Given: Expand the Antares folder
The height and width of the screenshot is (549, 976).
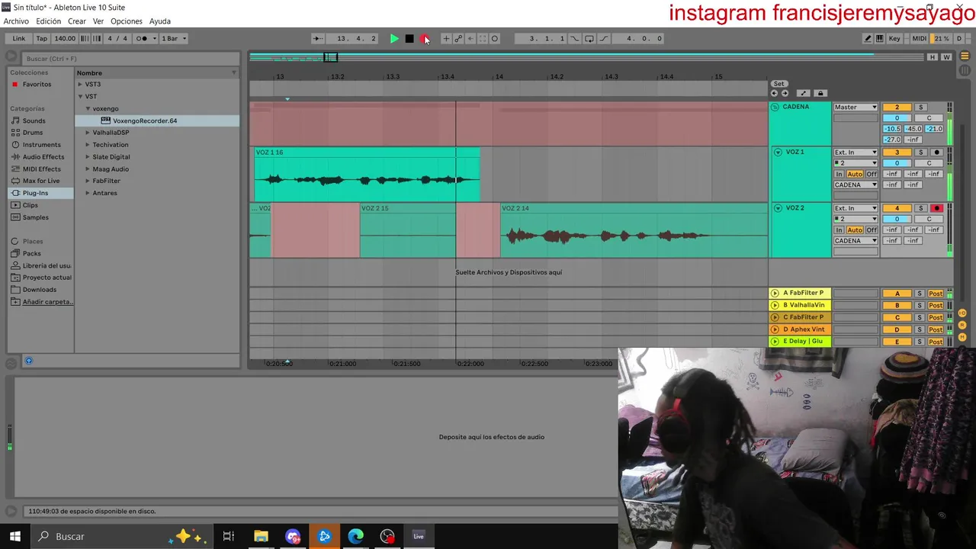Looking at the screenshot, I should [87, 193].
